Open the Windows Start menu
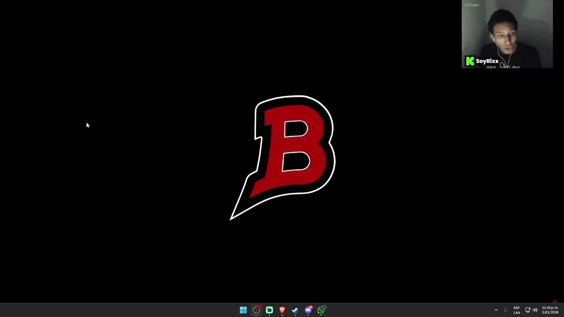Viewport: 564px width, 317px height. [x=243, y=310]
